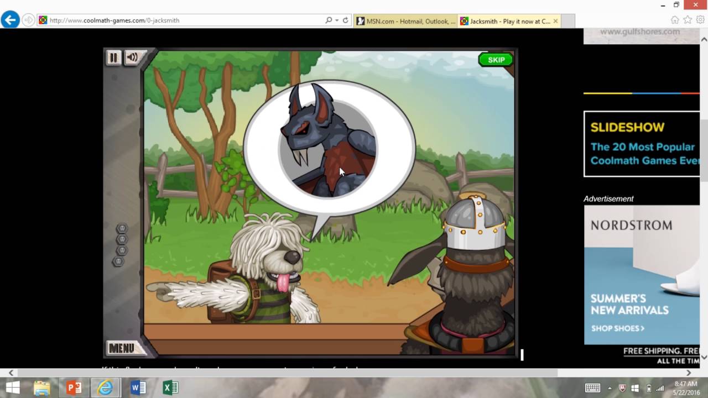Open PowerPoint from taskbar
The width and height of the screenshot is (708, 398).
[74, 388]
